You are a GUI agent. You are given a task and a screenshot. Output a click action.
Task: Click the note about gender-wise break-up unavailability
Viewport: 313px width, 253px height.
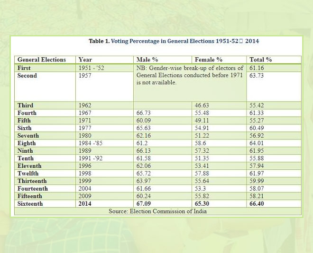[x=190, y=75]
